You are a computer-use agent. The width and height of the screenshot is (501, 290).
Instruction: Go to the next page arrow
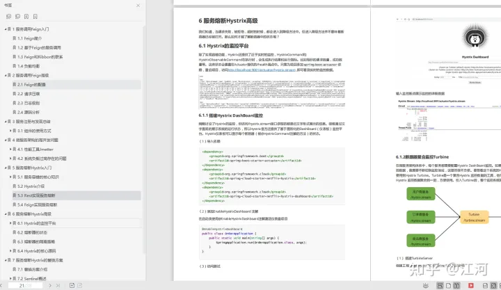50,286
